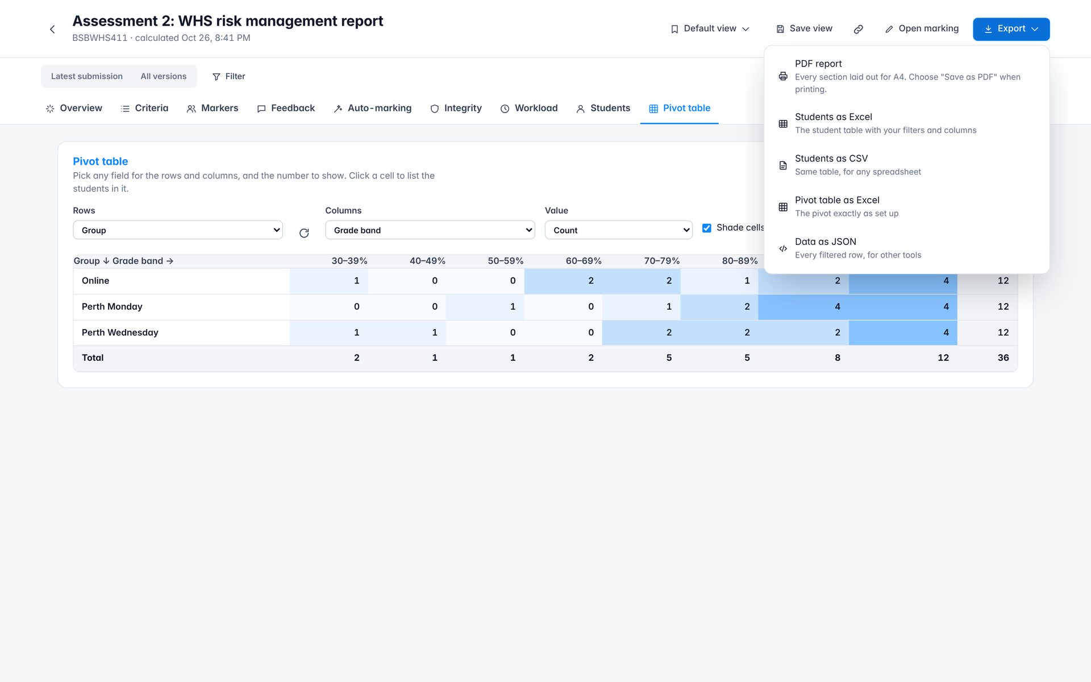1091x682 pixels.
Task: Click Online 60-69% shaded cell
Action: click(563, 281)
